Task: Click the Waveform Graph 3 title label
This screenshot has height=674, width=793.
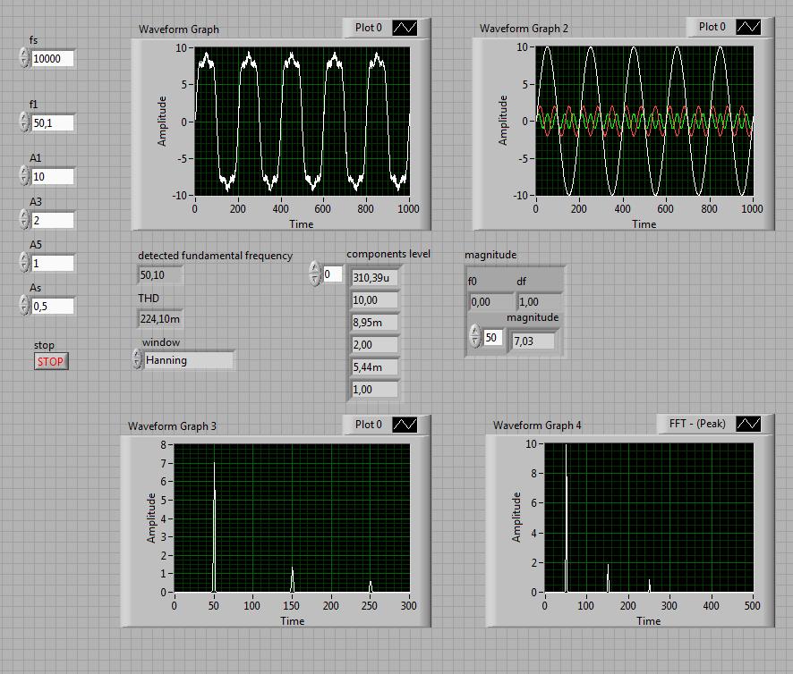Action: coord(172,425)
